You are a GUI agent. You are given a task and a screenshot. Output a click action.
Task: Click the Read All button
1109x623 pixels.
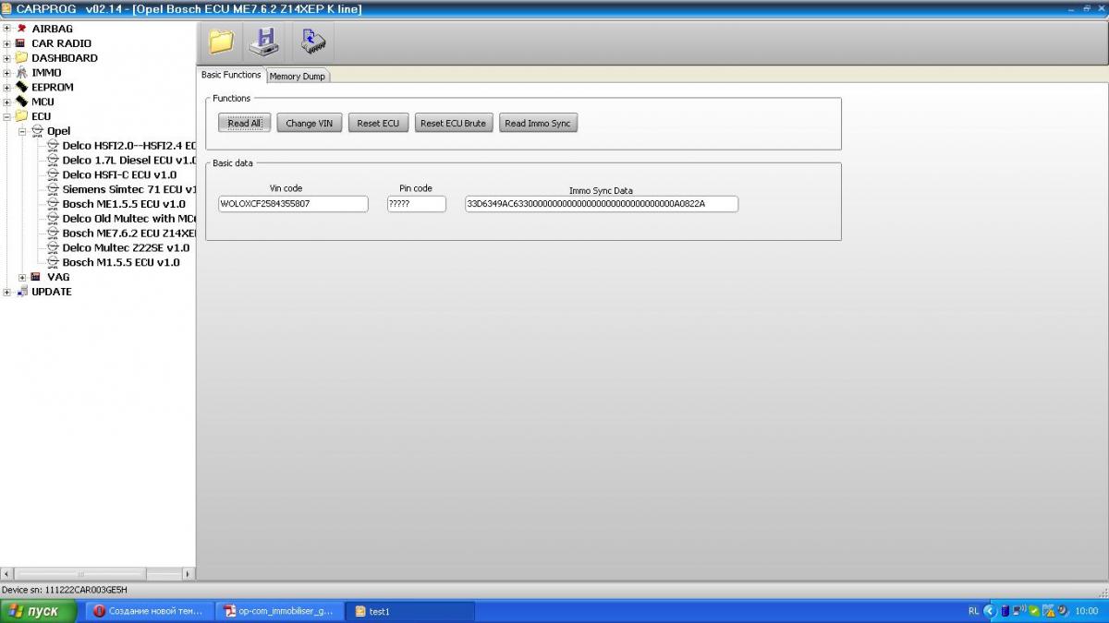click(245, 123)
